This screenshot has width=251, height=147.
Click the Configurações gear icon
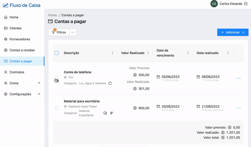click(6, 94)
